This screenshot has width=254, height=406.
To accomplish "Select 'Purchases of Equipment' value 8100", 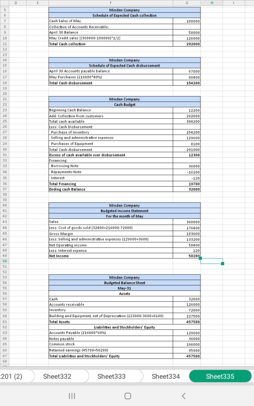I will [186, 144].
